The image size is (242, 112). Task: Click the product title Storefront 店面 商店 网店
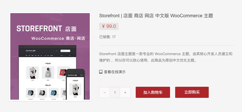(156, 16)
